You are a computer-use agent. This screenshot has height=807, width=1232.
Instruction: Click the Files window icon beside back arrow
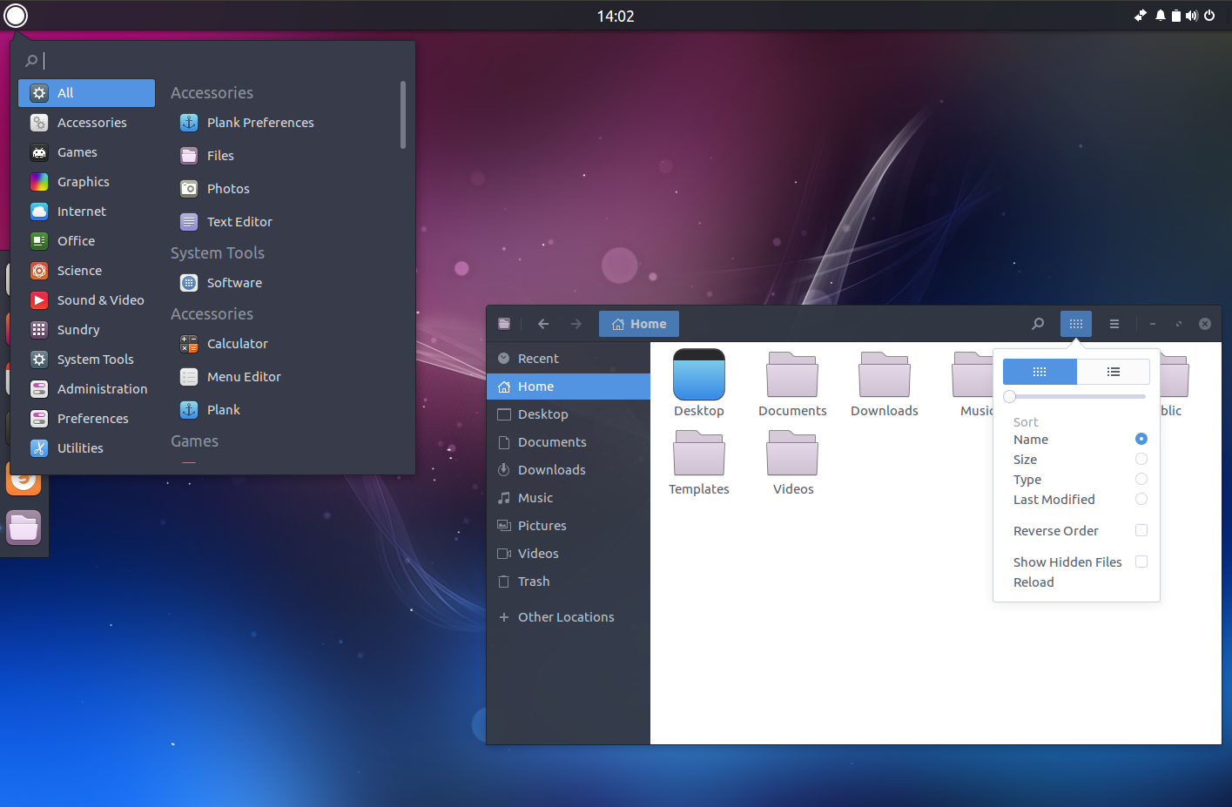click(504, 324)
